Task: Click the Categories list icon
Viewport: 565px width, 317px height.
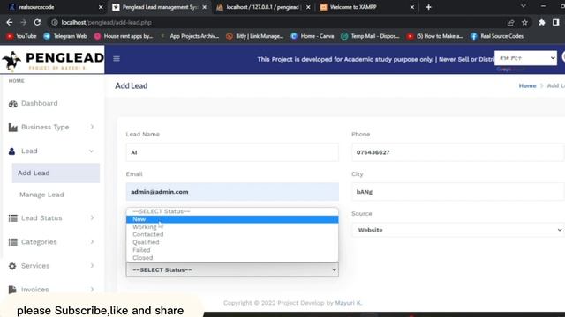Action: [13, 242]
